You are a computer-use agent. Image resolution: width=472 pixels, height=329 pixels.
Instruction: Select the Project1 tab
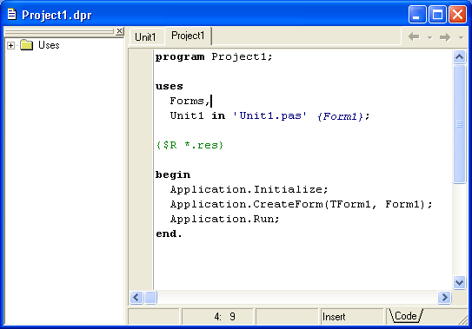(188, 36)
